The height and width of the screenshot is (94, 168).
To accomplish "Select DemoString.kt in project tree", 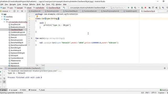I will point(15,48).
